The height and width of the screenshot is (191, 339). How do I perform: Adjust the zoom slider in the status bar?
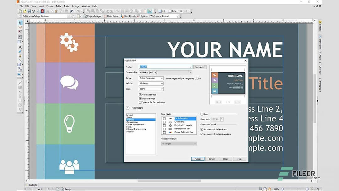click(x=299, y=189)
